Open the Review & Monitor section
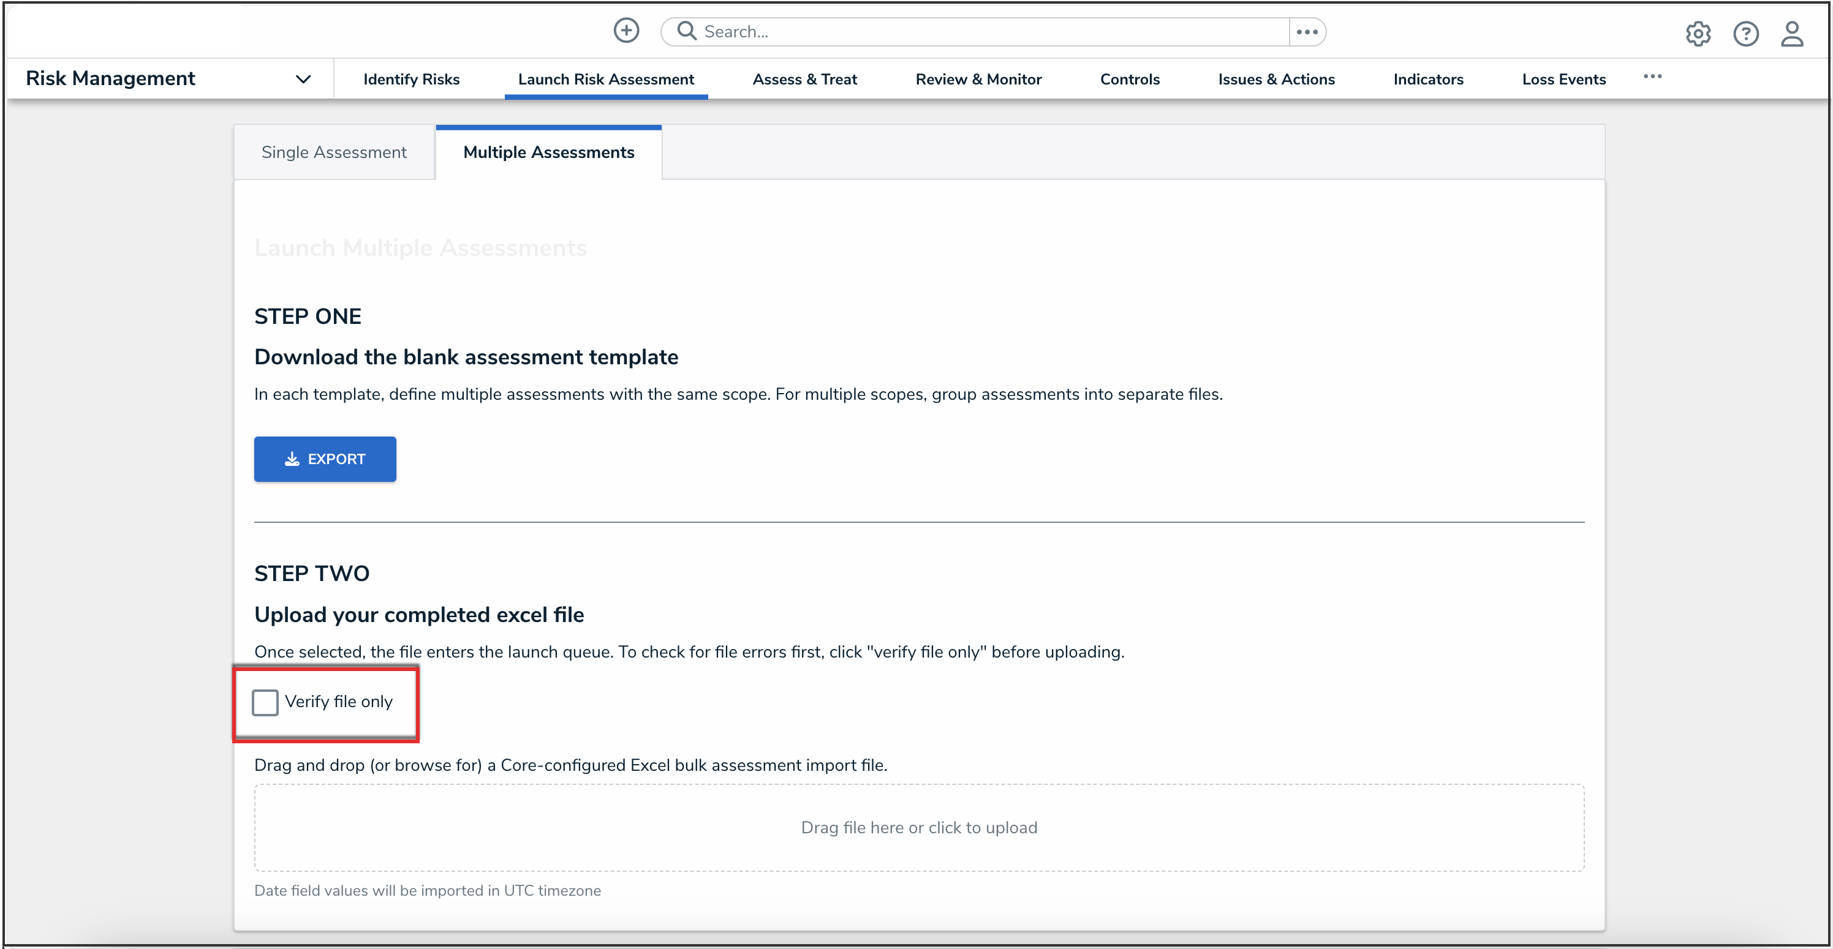Image resolution: width=1833 pixels, height=949 pixels. click(x=978, y=80)
